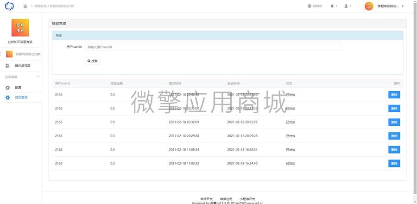This screenshot has width=417, height=204.
Task: Go to home via house icon
Action: pos(25,6)
